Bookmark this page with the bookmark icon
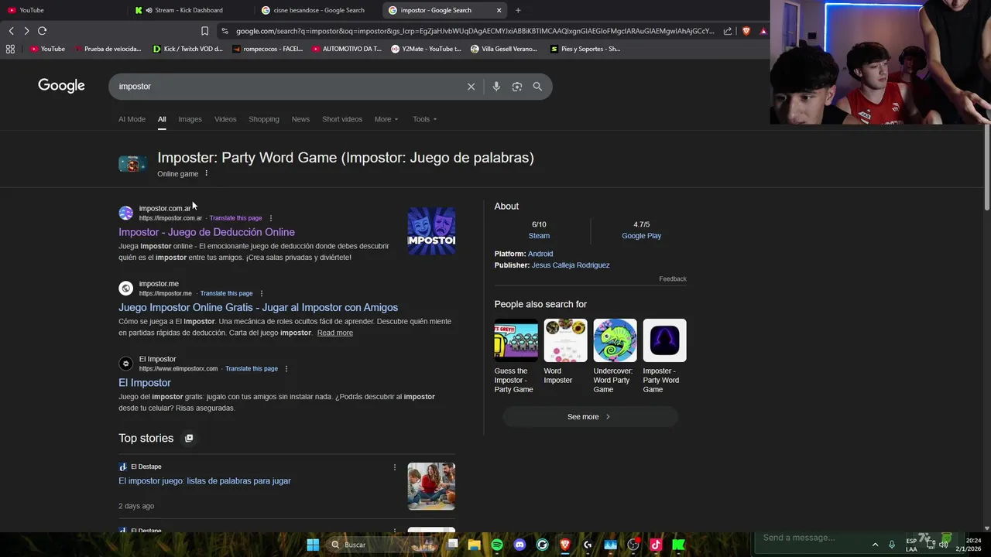 point(204,31)
